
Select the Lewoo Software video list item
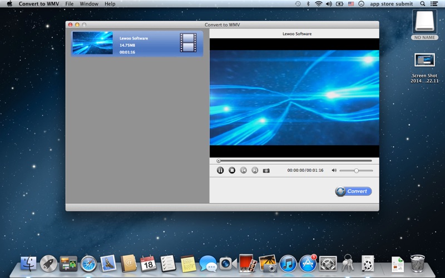137,43
